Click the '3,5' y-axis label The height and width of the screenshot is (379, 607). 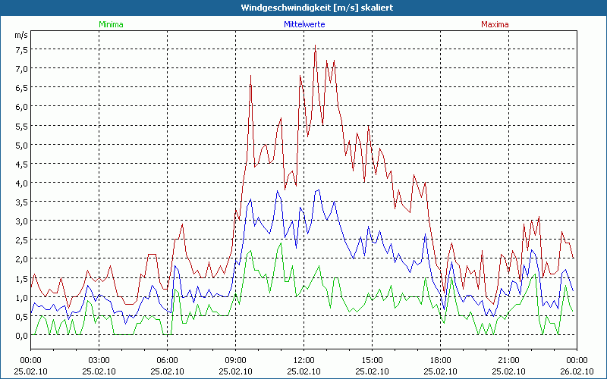coord(21,202)
